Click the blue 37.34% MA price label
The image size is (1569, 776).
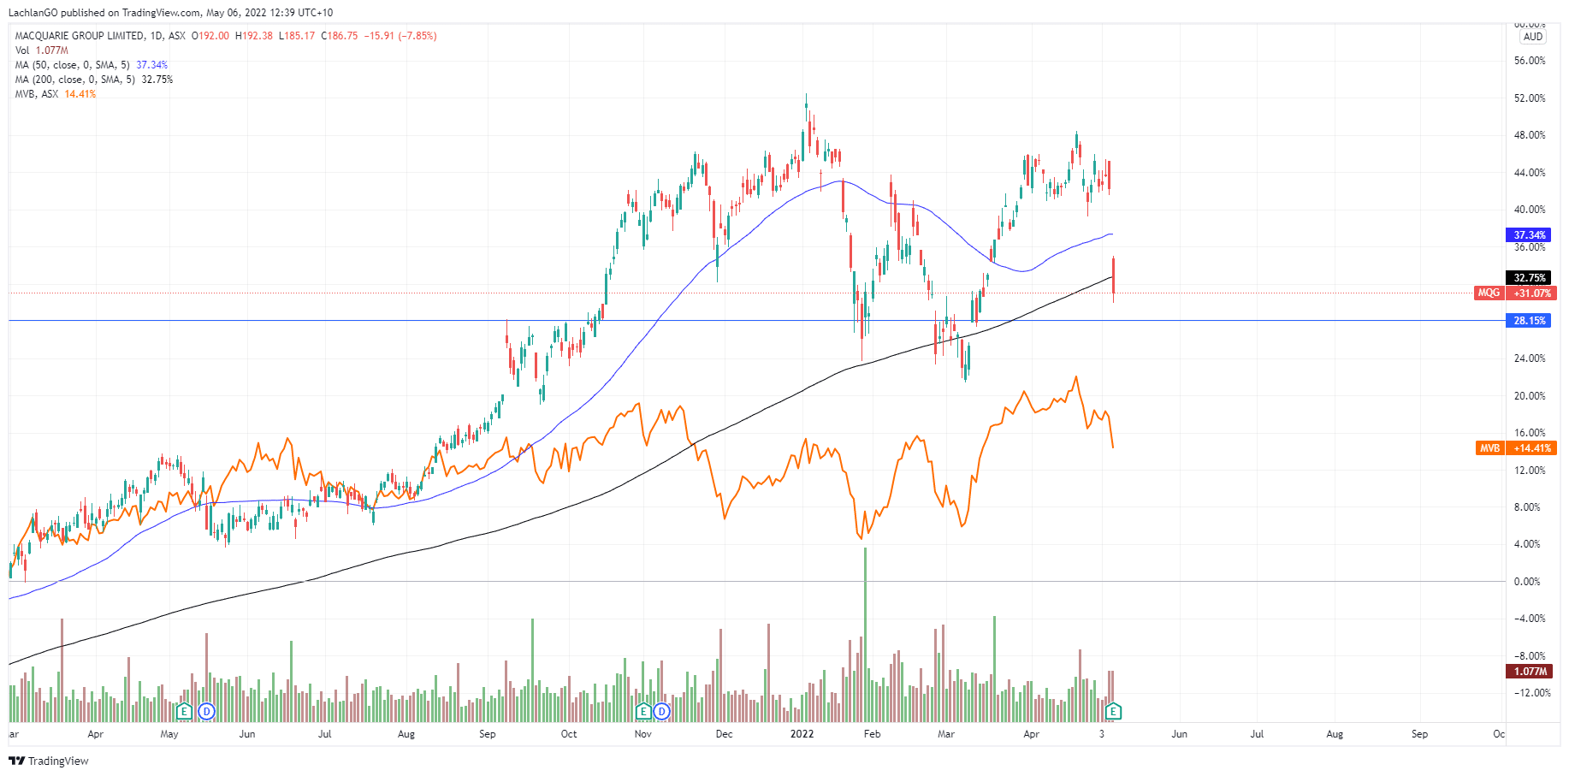click(1529, 234)
